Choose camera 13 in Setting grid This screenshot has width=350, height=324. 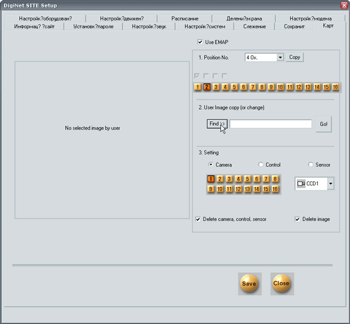[x=247, y=189]
